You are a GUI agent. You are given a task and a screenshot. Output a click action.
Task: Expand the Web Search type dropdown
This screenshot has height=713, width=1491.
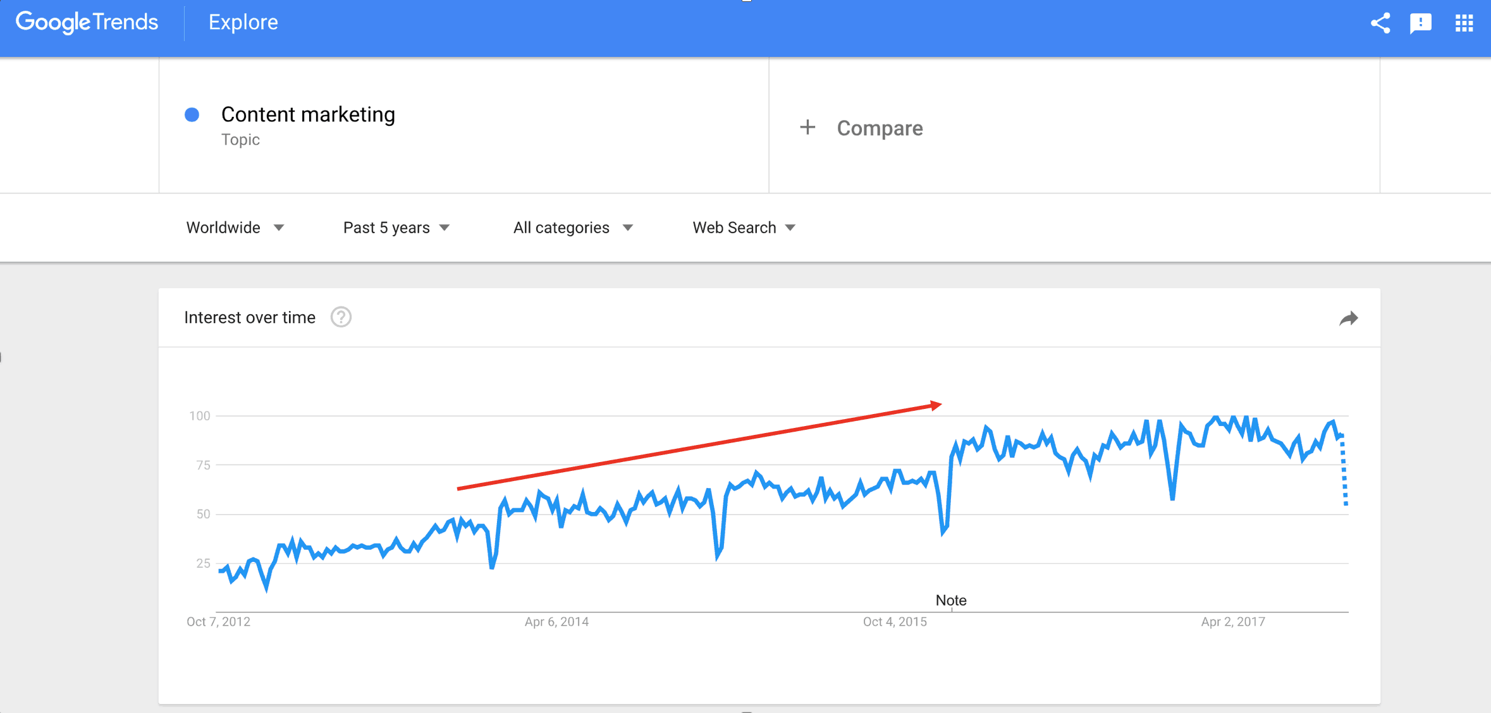744,228
